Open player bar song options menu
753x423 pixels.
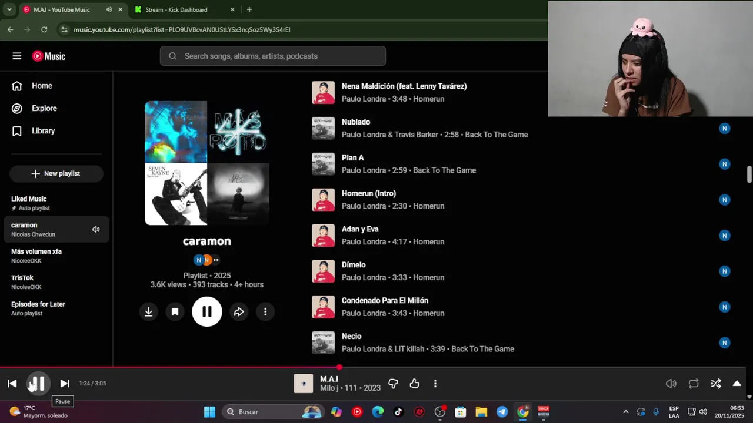coord(435,384)
